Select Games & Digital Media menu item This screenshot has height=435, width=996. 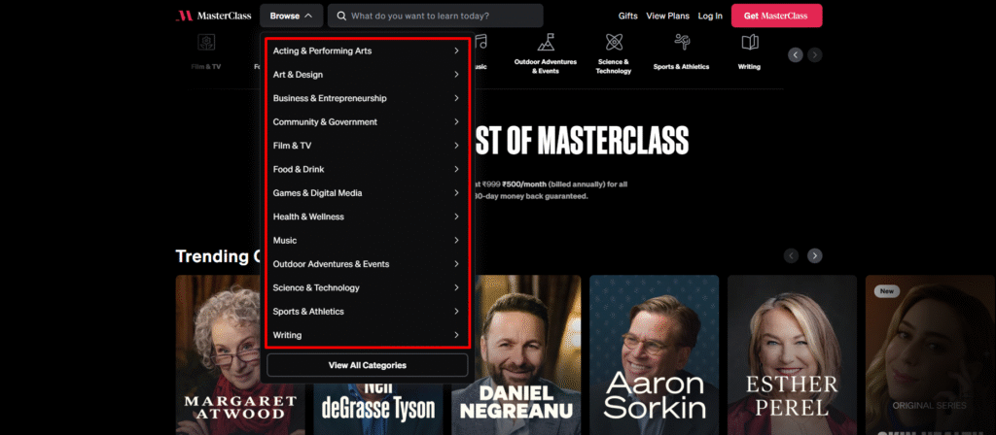[x=367, y=193]
